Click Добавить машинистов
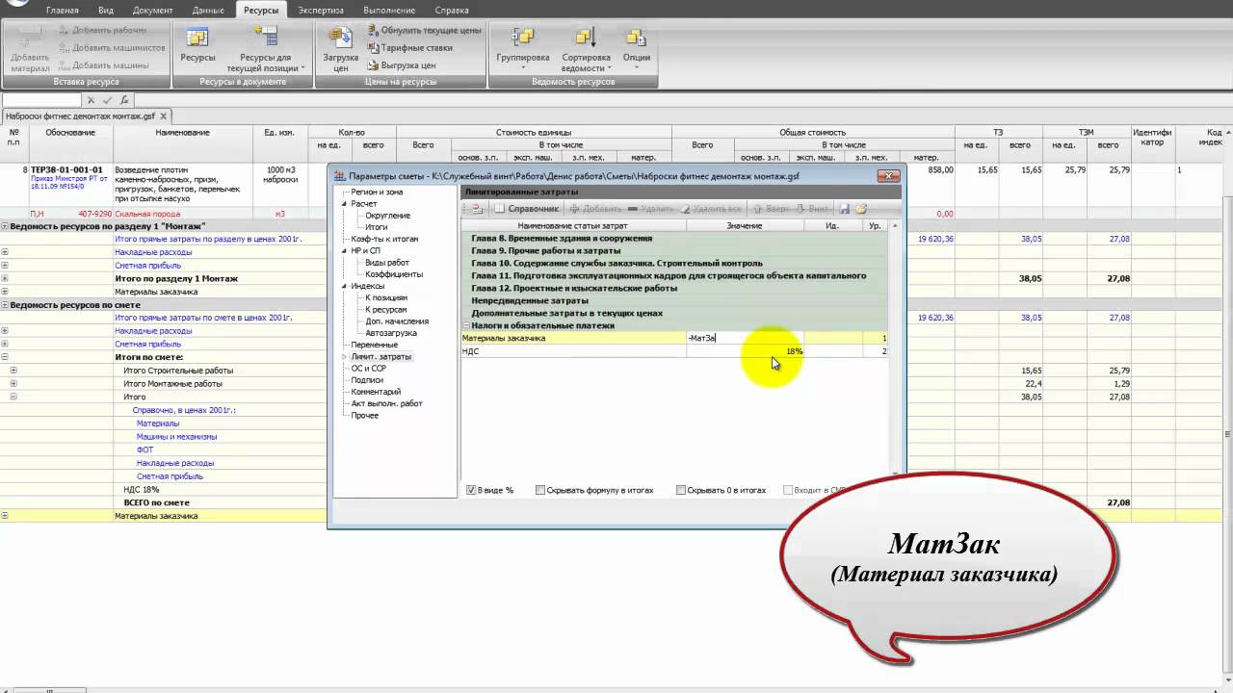This screenshot has width=1233, height=693. (111, 47)
